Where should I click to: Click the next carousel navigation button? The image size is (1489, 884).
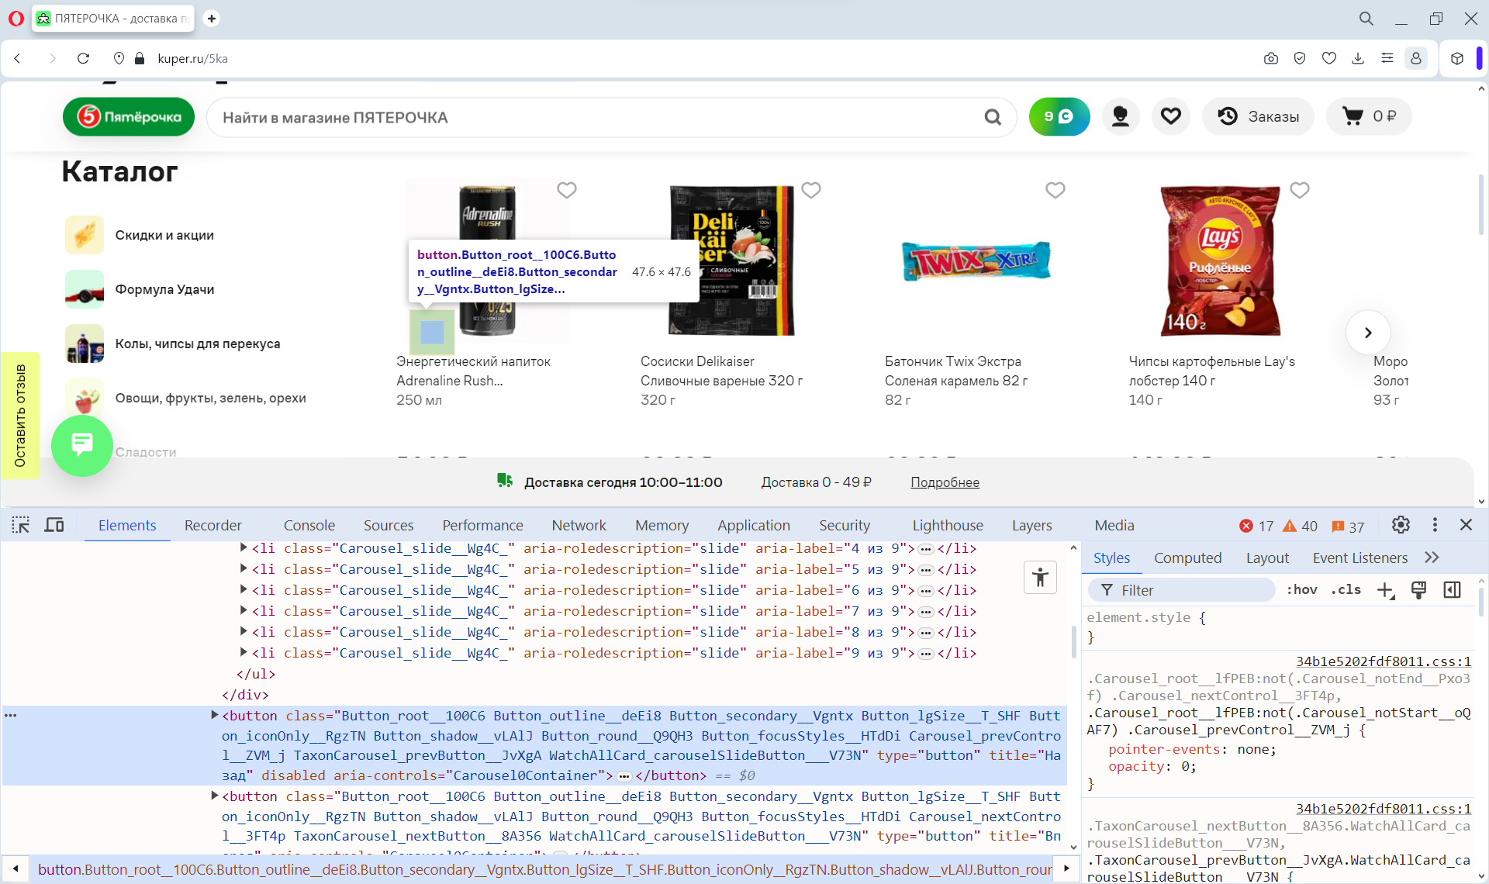coord(1368,333)
